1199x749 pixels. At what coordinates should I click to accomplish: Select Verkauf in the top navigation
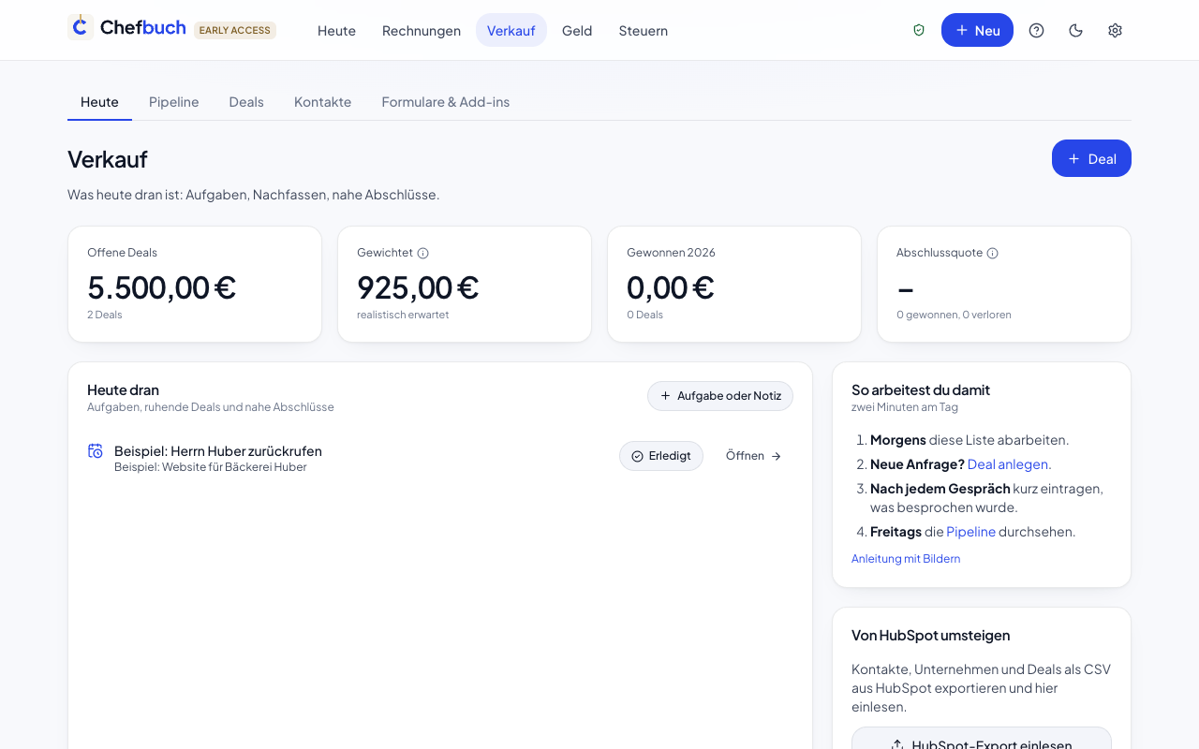point(511,30)
